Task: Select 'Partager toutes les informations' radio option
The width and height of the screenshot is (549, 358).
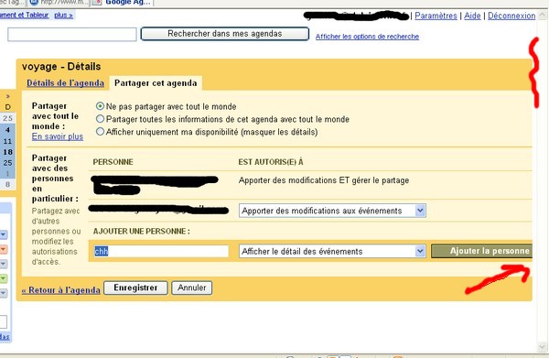Action: (x=100, y=119)
